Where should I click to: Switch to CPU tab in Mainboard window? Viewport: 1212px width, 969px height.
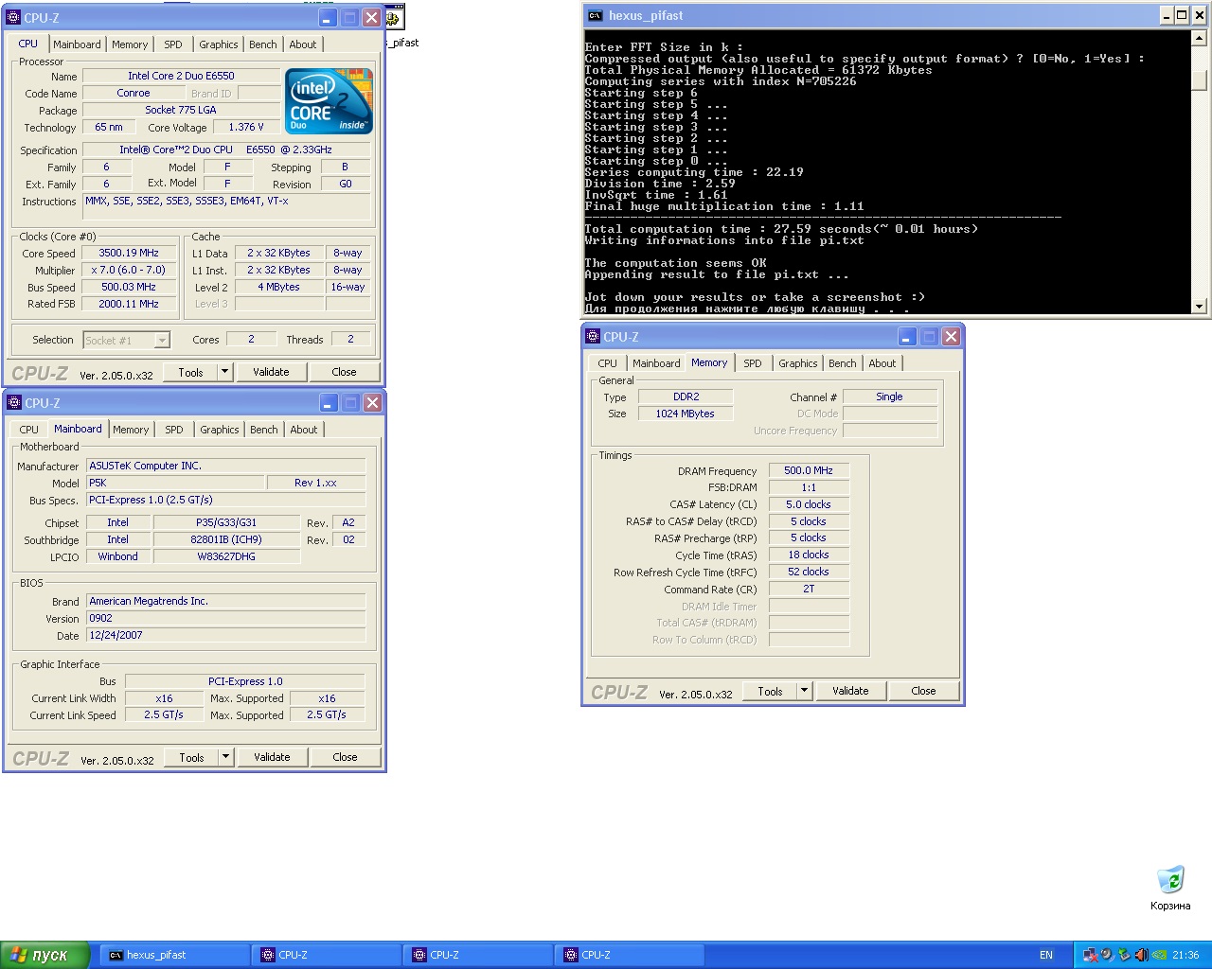tap(29, 430)
